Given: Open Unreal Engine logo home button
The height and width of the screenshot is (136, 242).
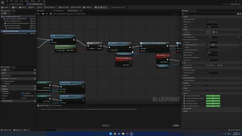Looking at the screenshot, I should tap(3, 3).
